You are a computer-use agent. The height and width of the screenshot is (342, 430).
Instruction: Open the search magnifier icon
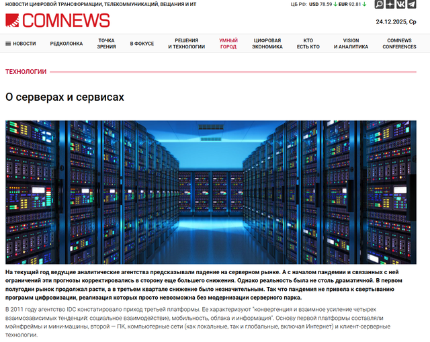click(379, 4)
